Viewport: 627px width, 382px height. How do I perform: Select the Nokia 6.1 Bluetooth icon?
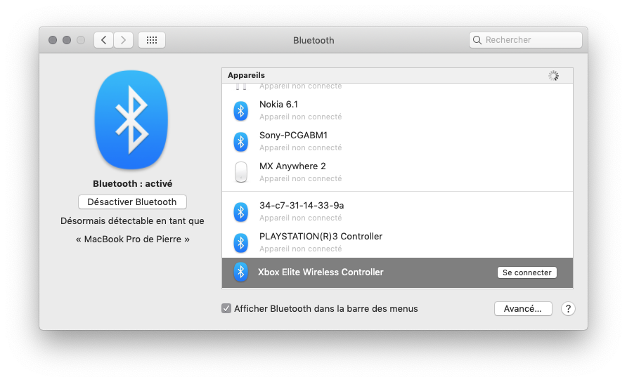[240, 111]
